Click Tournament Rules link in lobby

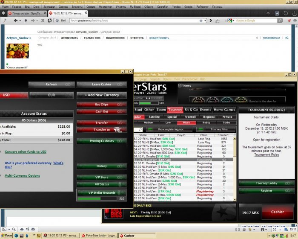pos(266,155)
